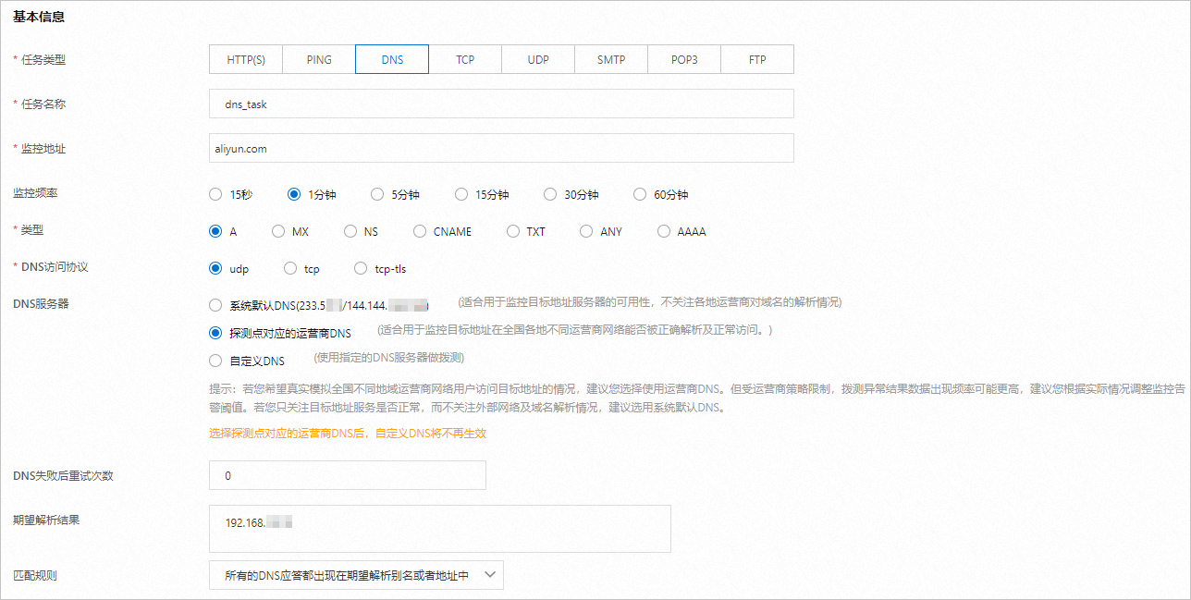Choose the 60分钟 monitoring frequency
The width and height of the screenshot is (1191, 600).
coord(640,194)
